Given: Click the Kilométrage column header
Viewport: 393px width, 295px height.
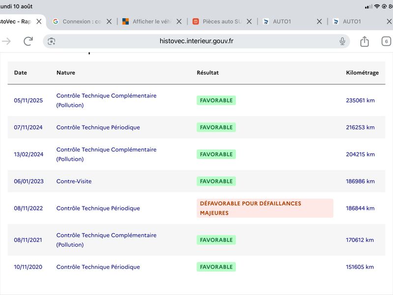Looking at the screenshot, I should [x=362, y=73].
